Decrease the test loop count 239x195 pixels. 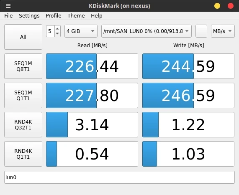(57, 33)
